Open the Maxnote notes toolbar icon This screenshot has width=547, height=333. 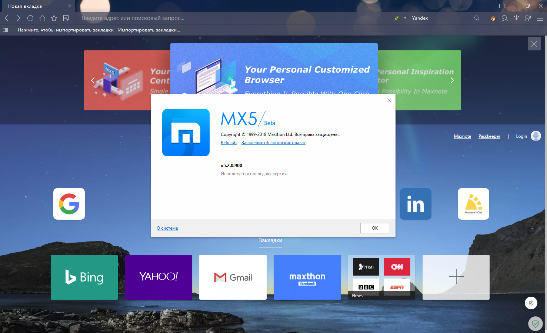[66, 18]
